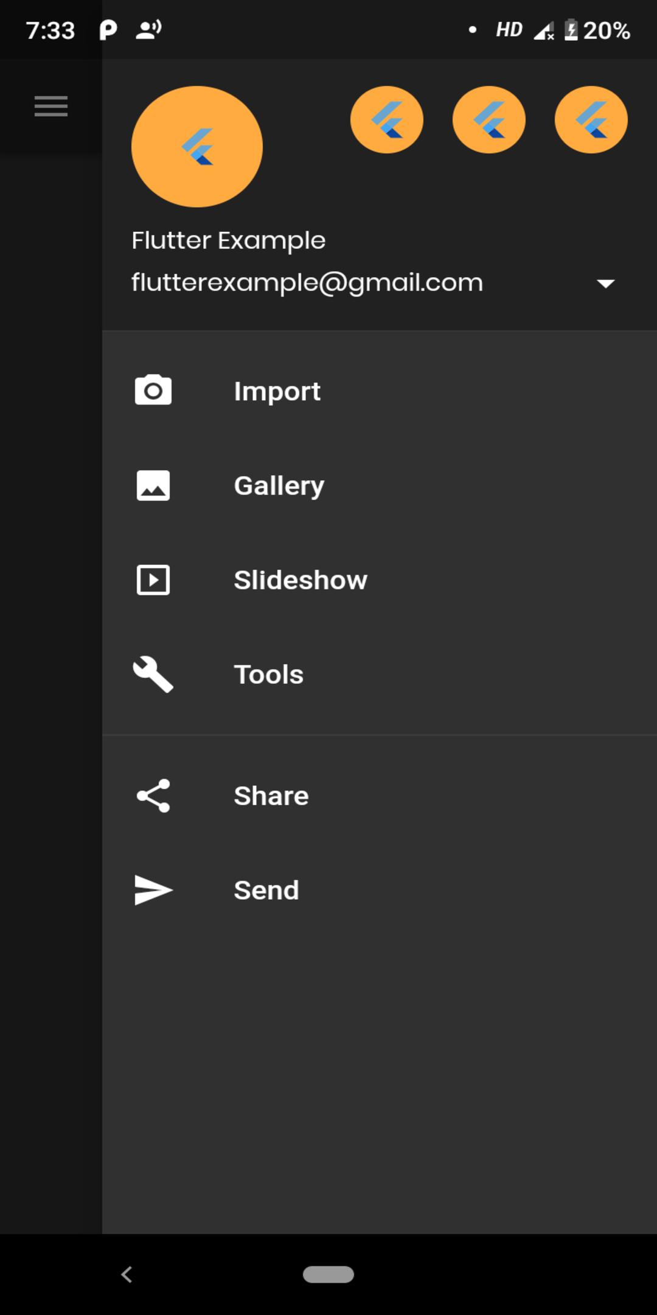Select the Slideshow menu item
657x1315 pixels.
coord(380,580)
